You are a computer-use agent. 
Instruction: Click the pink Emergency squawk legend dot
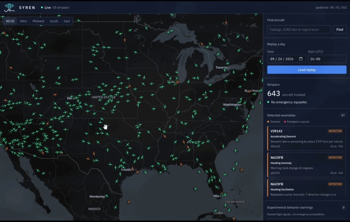pyautogui.click(x=285, y=122)
